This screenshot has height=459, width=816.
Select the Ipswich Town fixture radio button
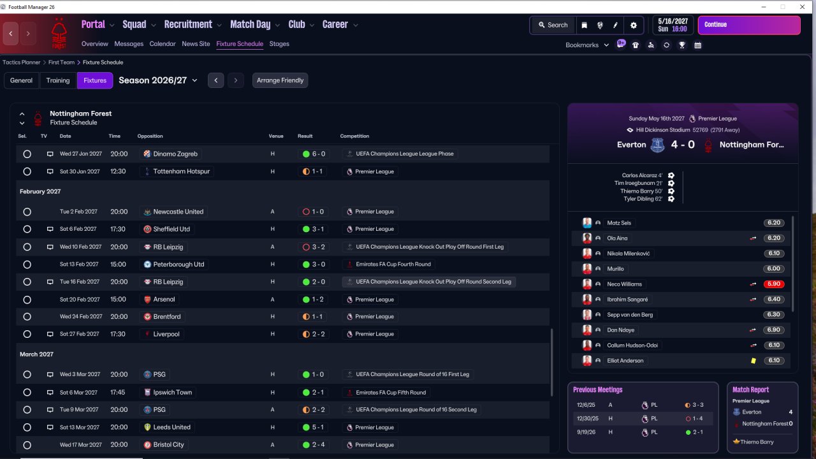pos(27,392)
